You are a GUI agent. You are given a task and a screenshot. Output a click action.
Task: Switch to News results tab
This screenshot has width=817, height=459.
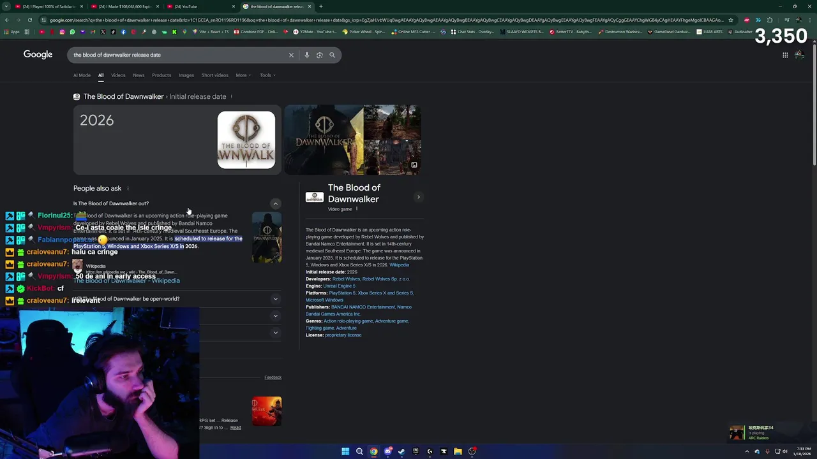tap(139, 75)
